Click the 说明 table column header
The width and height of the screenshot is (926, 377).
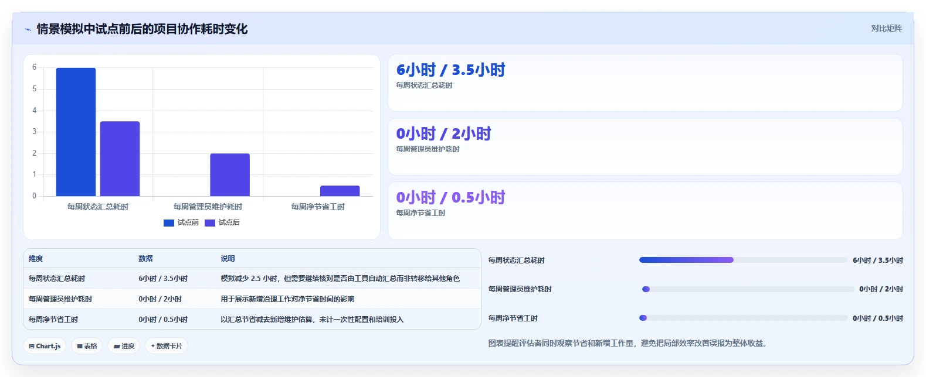click(x=228, y=259)
